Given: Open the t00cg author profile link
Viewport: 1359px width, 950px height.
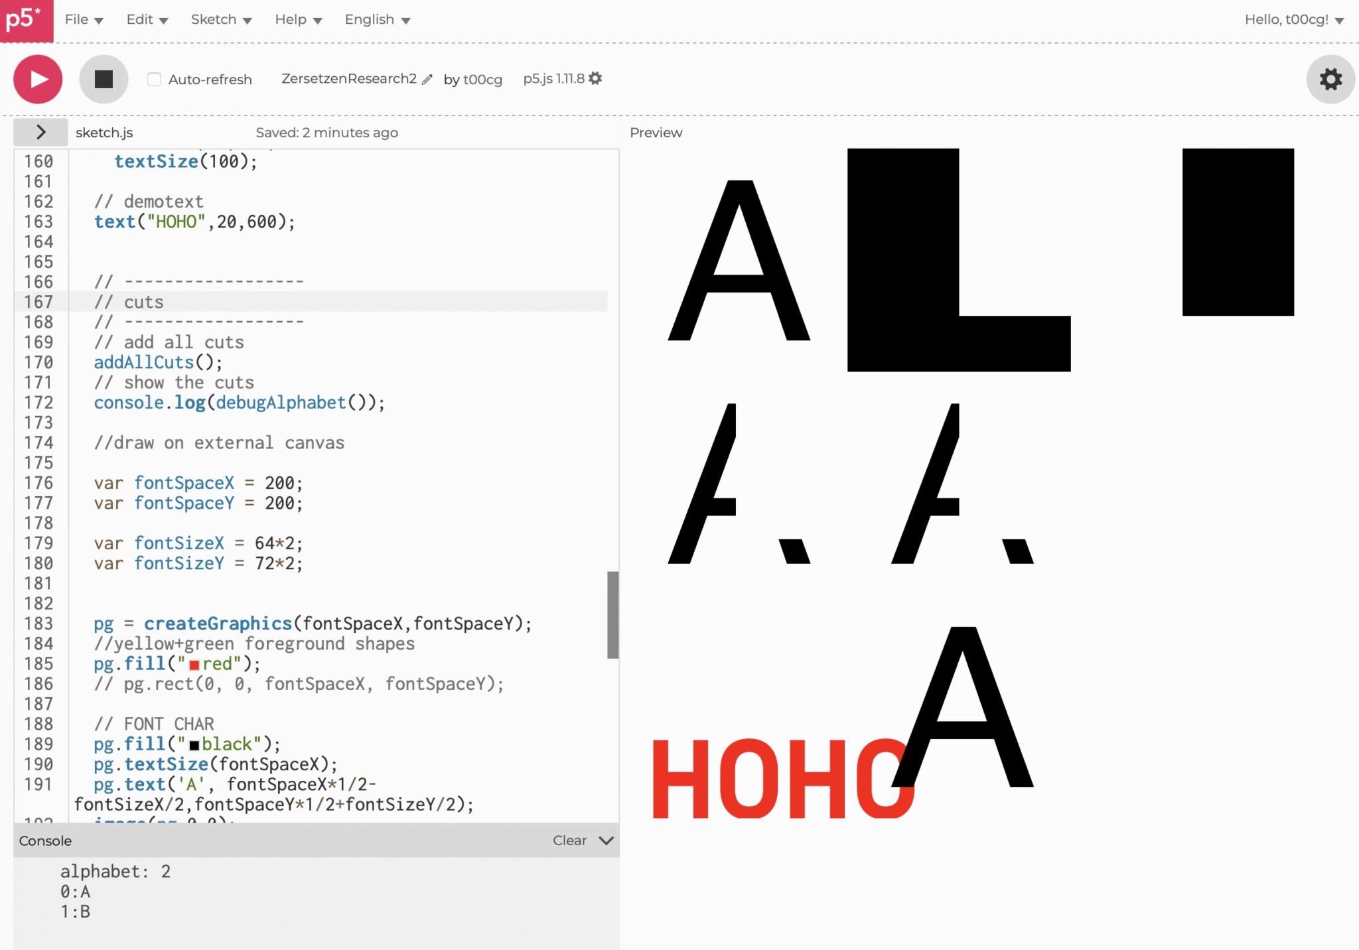Looking at the screenshot, I should click(x=482, y=80).
